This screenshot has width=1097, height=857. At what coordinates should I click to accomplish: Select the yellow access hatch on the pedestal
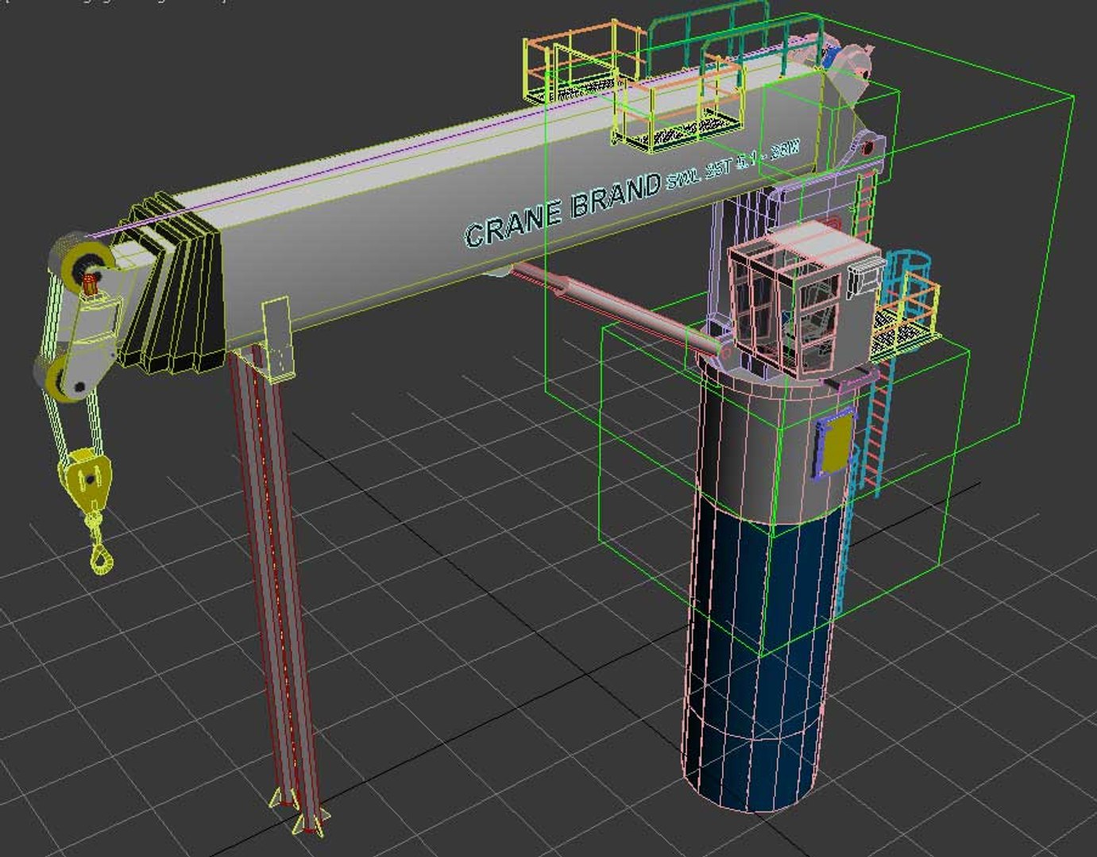click(835, 443)
